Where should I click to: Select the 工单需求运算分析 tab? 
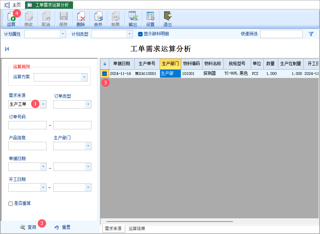49,5
